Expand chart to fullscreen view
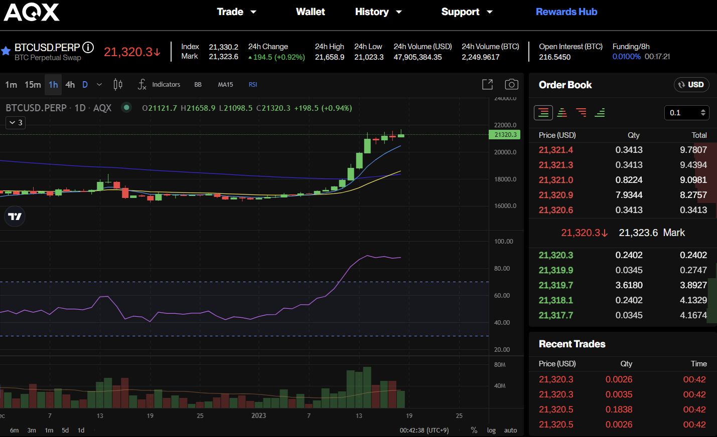717x437 pixels. (487, 85)
